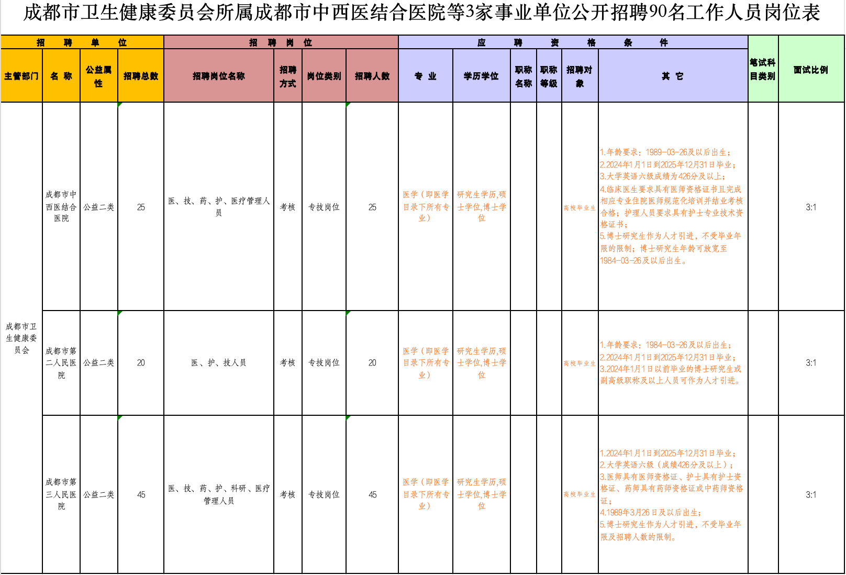Image resolution: width=846 pixels, height=575 pixels.
Task: Click the 3:1 ratio cell for 第三人民医院
Action: point(810,494)
